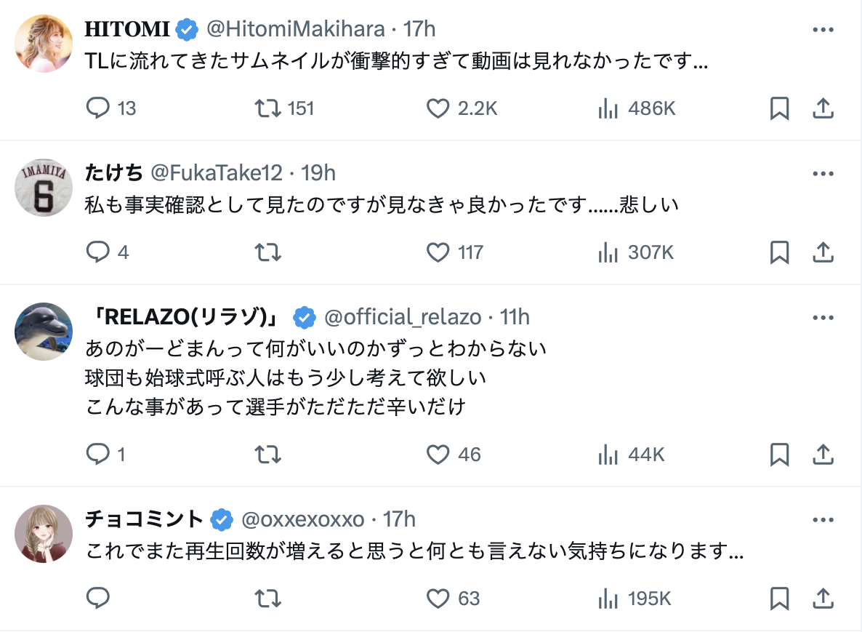The image size is (862, 632).
Task: Reply to たけち's tweet with 4 replies
Action: coord(97,252)
